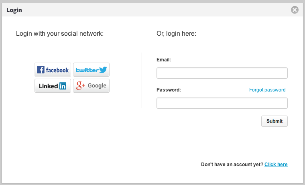Click the Submit button
The width and height of the screenshot is (305, 185).
pos(274,121)
